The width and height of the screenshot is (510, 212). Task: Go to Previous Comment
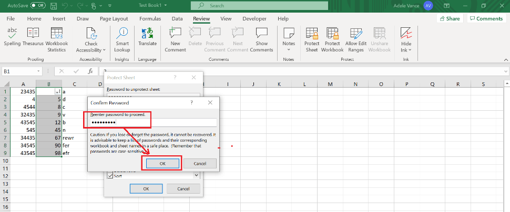(x=215, y=39)
